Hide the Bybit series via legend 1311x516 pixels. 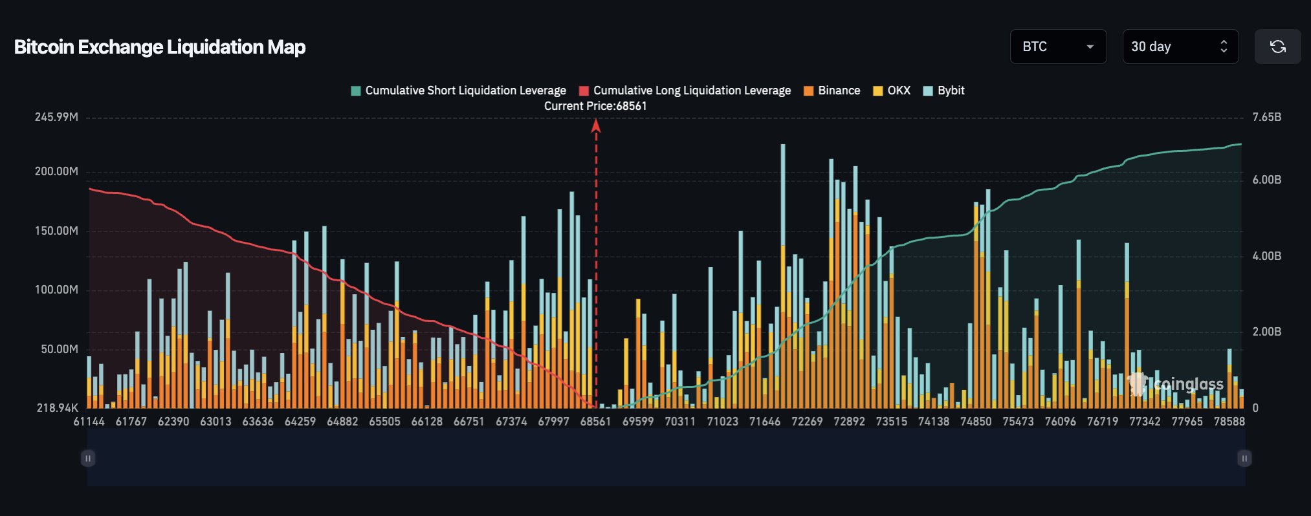[951, 91]
